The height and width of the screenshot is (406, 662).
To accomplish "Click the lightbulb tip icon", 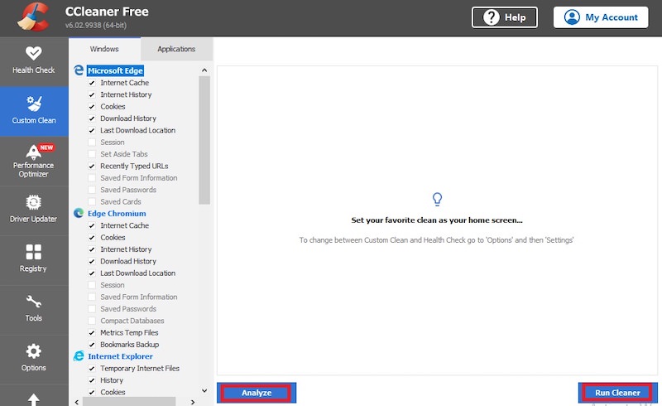I will click(x=437, y=199).
